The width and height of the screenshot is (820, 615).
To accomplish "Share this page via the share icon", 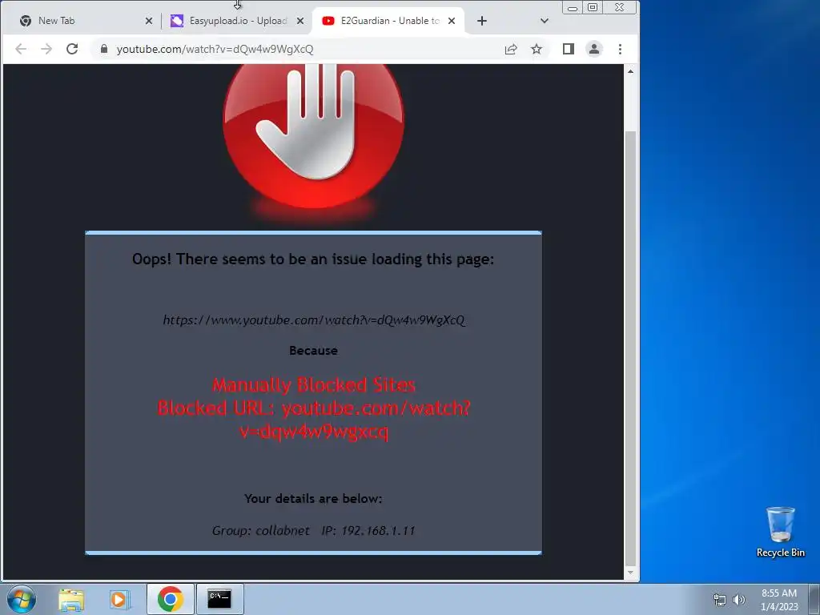I will [511, 49].
